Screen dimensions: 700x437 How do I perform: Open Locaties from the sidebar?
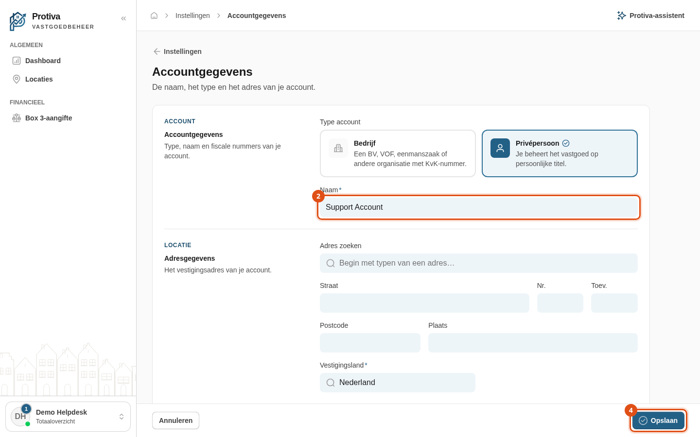[68, 79]
